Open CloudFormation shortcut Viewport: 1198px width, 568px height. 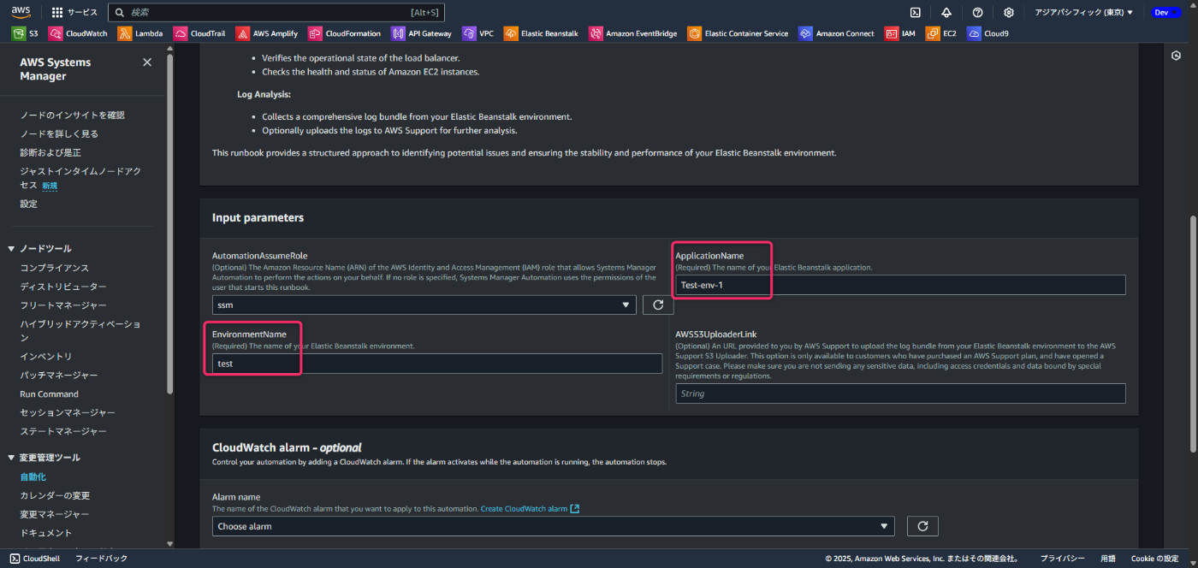pyautogui.click(x=345, y=34)
